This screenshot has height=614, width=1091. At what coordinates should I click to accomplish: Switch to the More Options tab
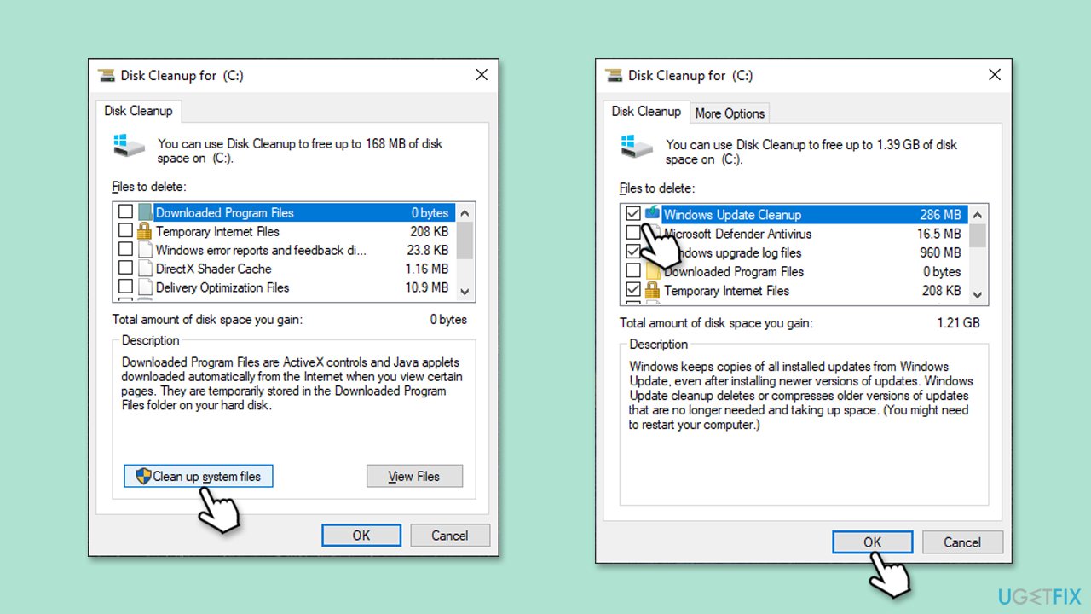point(730,113)
